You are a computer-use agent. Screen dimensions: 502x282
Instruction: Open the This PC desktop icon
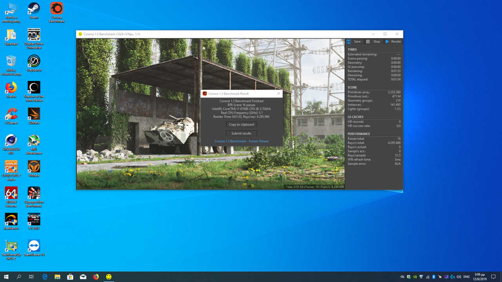click(x=11, y=13)
